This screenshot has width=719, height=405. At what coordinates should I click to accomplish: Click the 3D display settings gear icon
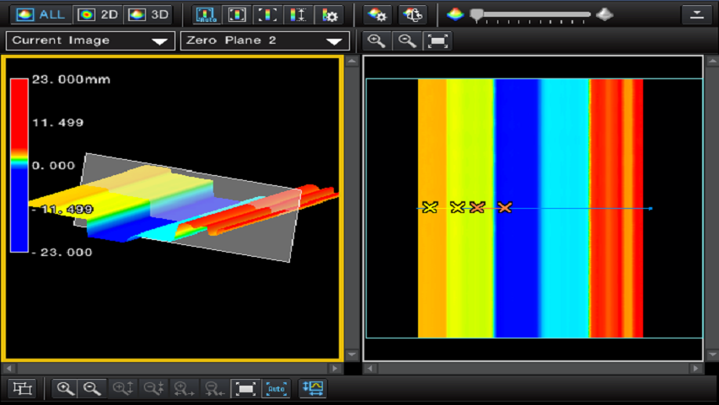pos(377,14)
